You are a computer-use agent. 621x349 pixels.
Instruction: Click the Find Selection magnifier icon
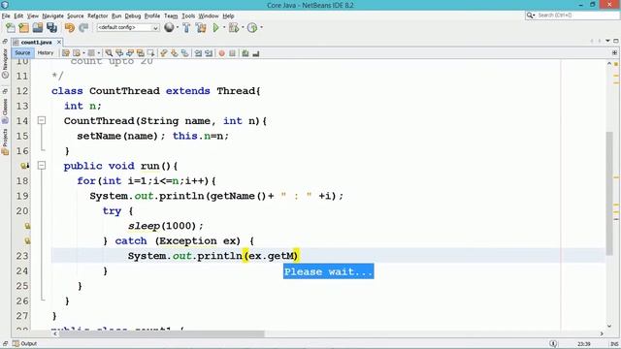[x=109, y=53]
